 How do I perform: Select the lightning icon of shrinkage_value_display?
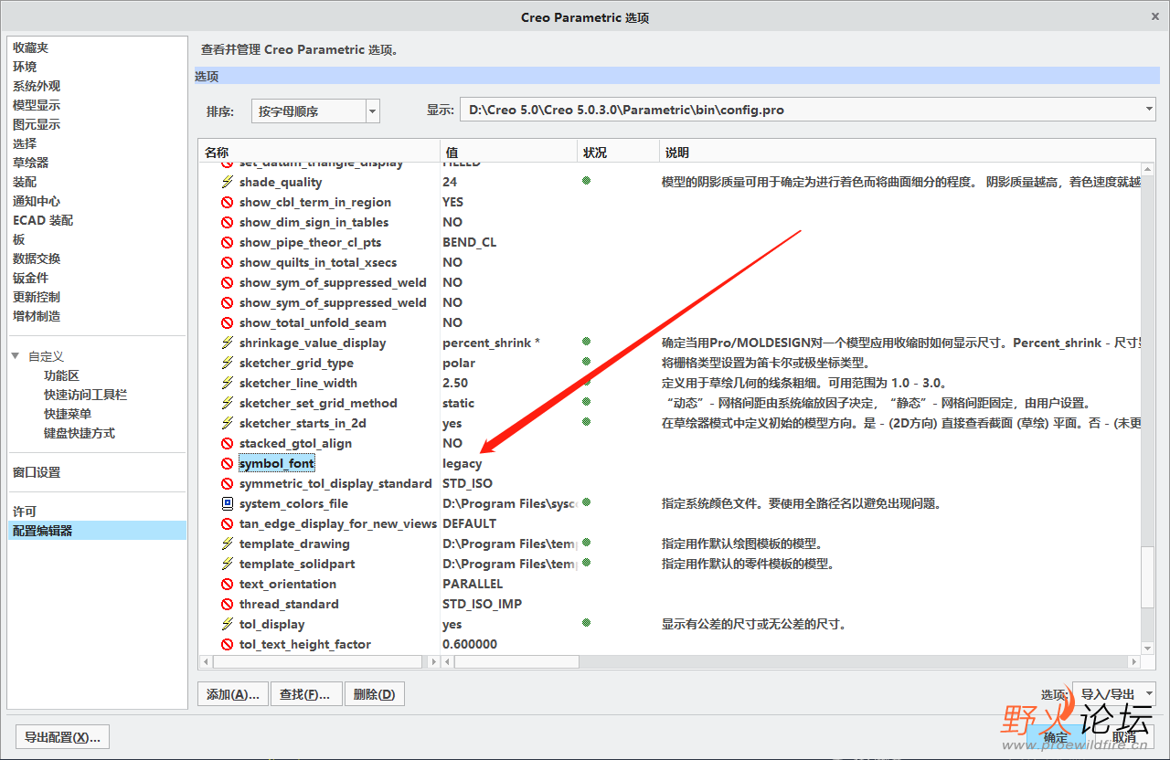228,343
